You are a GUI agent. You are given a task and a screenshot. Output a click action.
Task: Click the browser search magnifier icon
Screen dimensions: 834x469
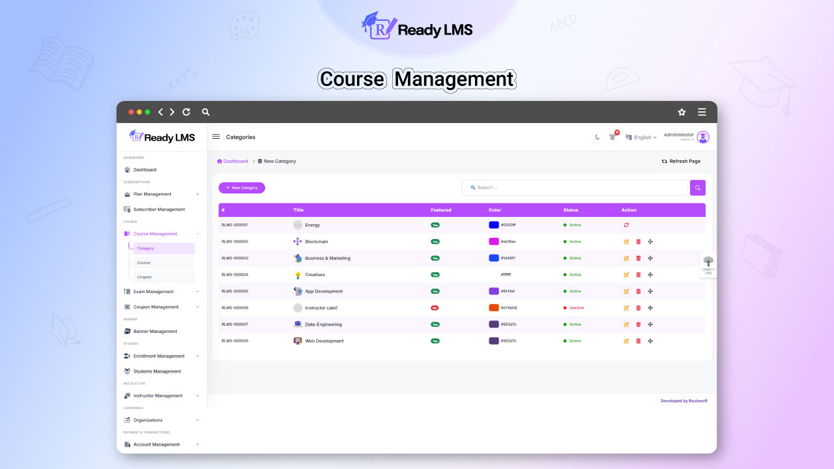pyautogui.click(x=206, y=112)
